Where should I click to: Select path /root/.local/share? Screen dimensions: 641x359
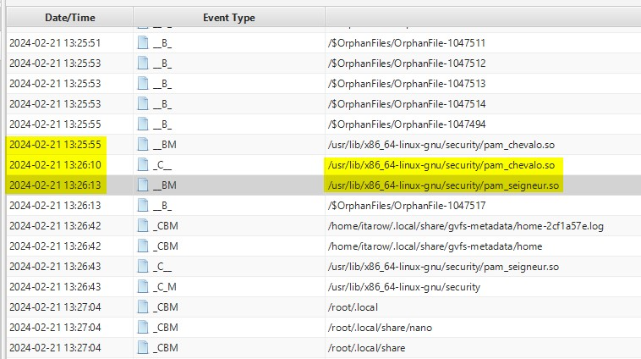point(366,348)
